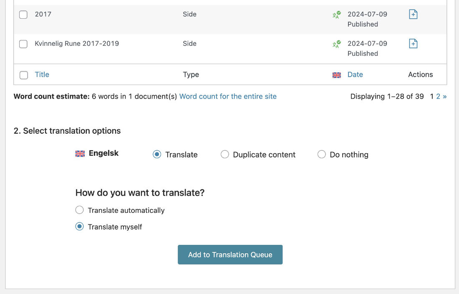Select Duplicate content for Engelsk
The image size is (459, 294).
coord(225,154)
